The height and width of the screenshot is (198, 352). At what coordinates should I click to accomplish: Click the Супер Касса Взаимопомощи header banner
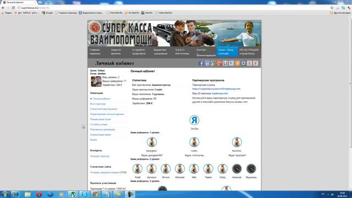tap(174, 33)
